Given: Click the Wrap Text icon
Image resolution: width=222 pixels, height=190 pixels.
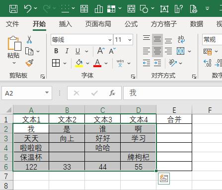Looking at the screenshot, I should pyautogui.click(x=181, y=39).
